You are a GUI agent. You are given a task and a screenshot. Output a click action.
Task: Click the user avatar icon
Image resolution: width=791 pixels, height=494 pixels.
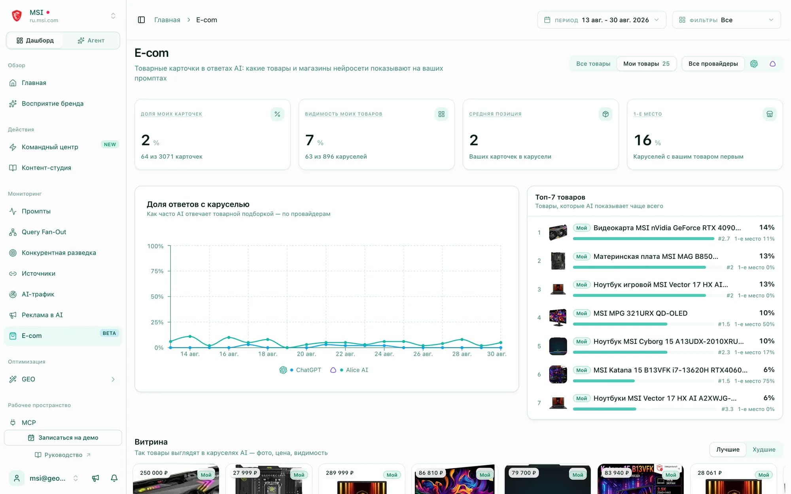point(17,478)
